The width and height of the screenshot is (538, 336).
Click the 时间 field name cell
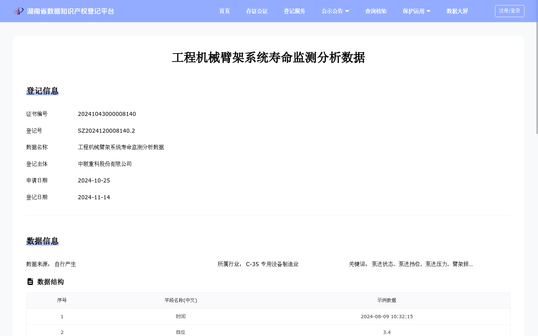point(181,317)
